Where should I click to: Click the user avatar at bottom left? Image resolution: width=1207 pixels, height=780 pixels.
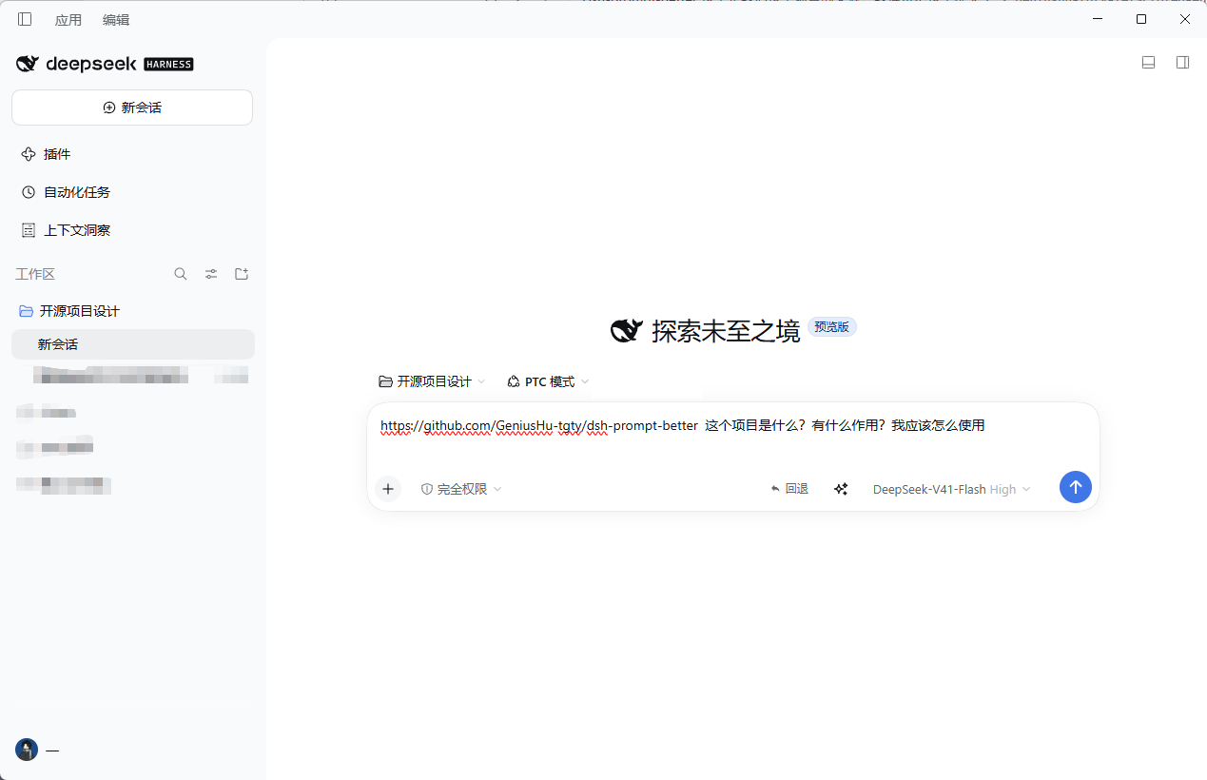click(x=27, y=750)
